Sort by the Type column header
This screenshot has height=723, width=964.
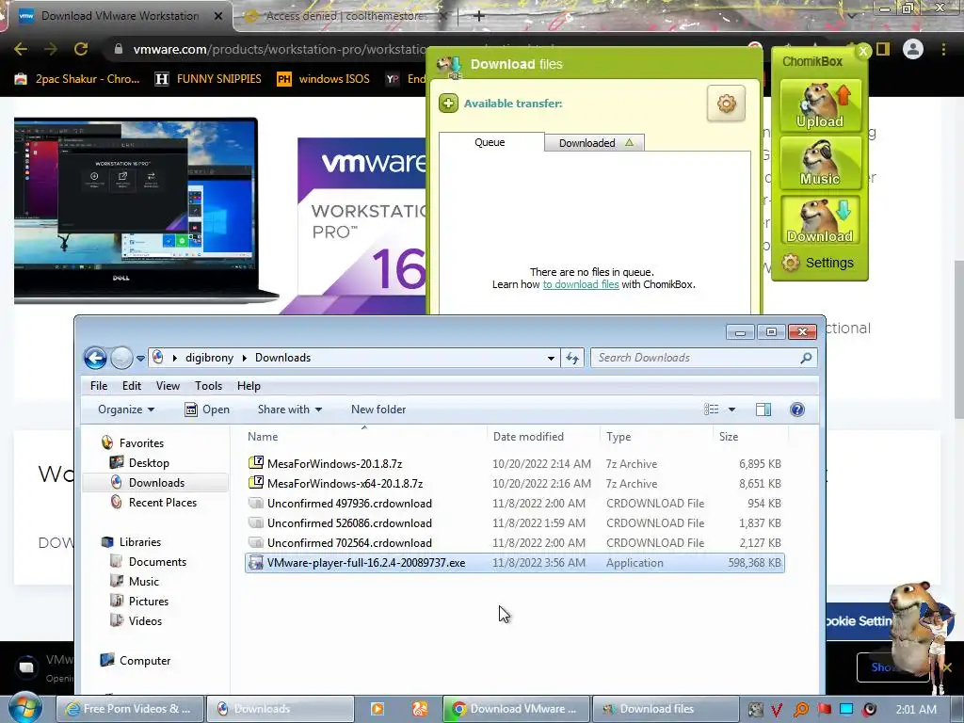(656, 437)
